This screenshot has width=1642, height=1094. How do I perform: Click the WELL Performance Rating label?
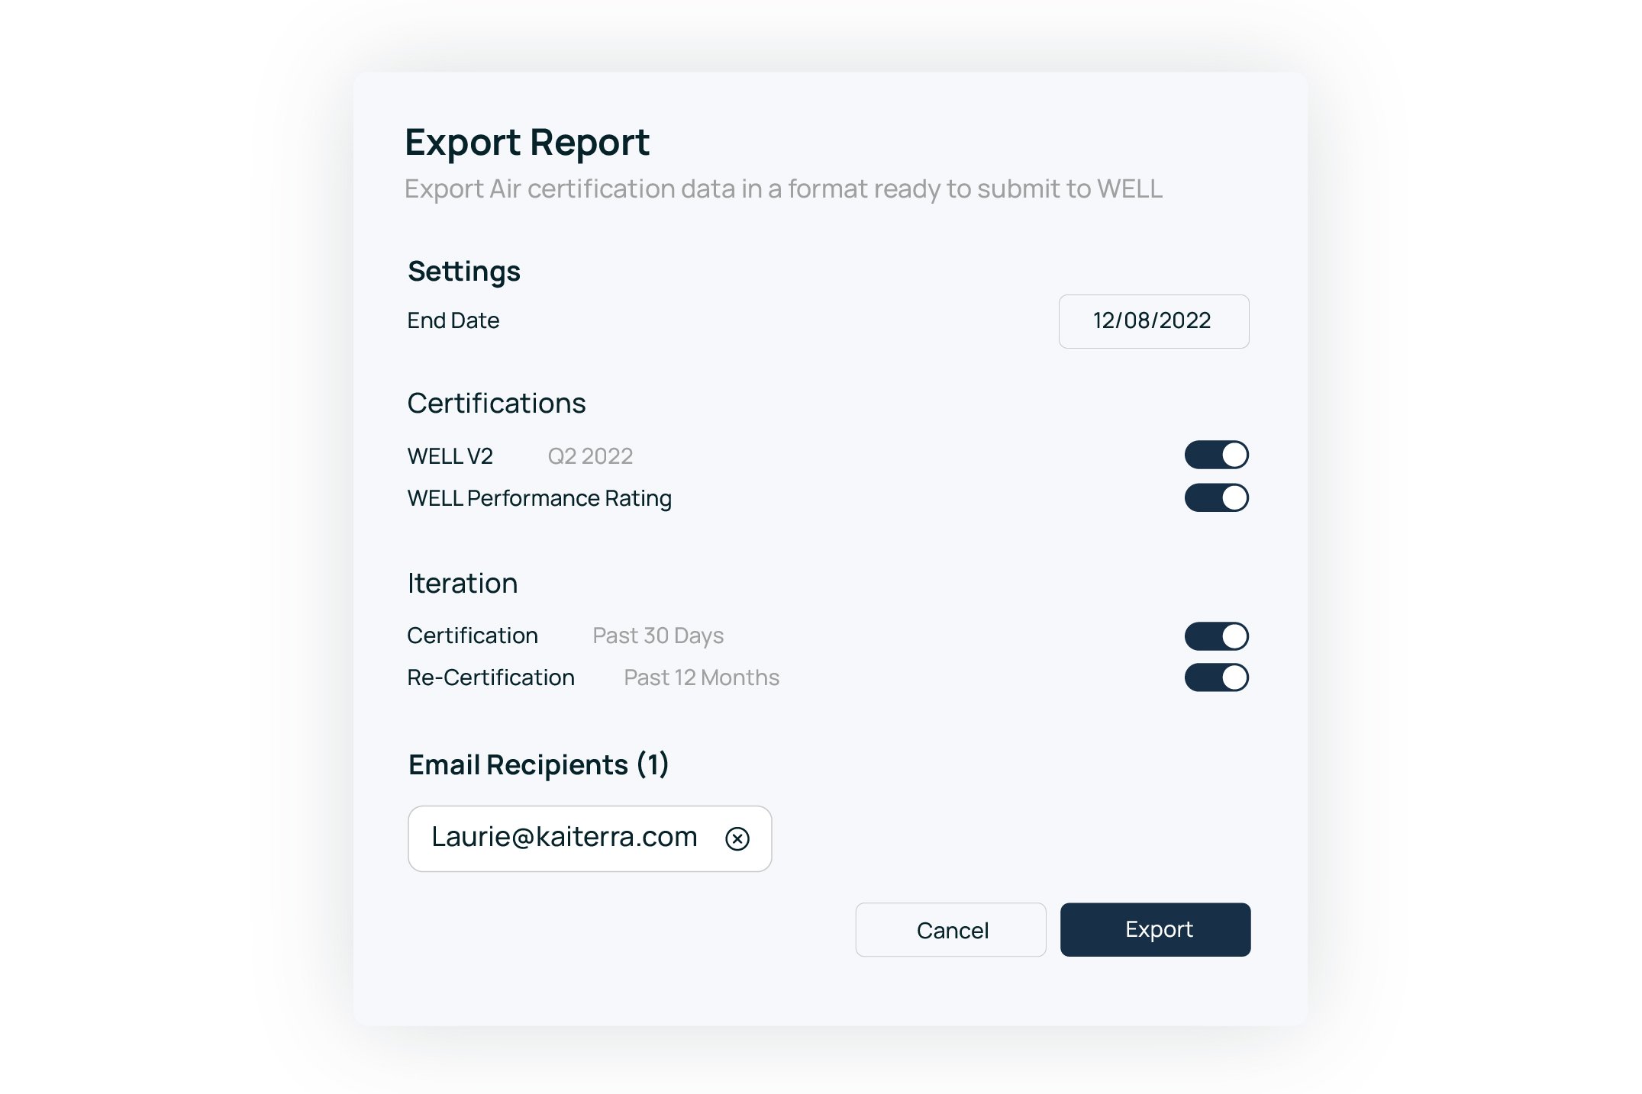tap(539, 498)
